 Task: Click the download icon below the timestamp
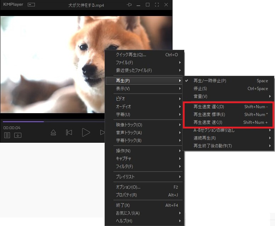(18, 135)
